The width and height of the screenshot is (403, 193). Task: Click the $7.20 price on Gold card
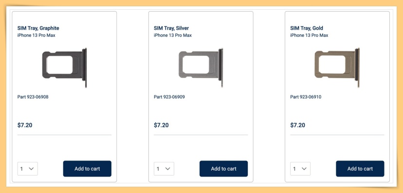point(298,125)
